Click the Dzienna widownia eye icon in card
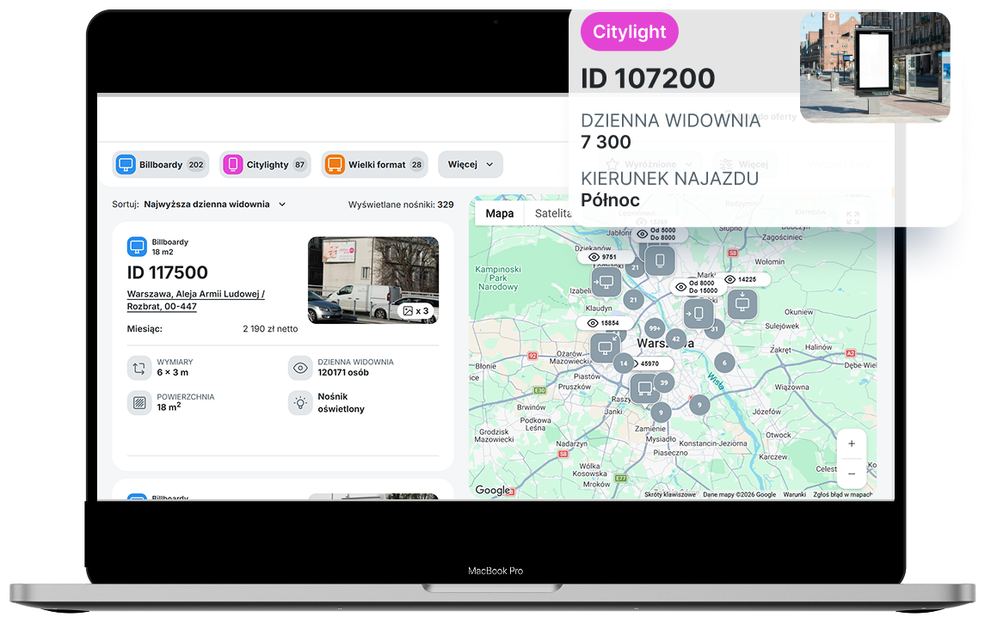This screenshot has height=617, width=985. 300,368
